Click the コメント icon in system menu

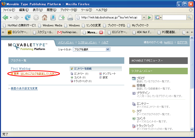tap(134, 119)
